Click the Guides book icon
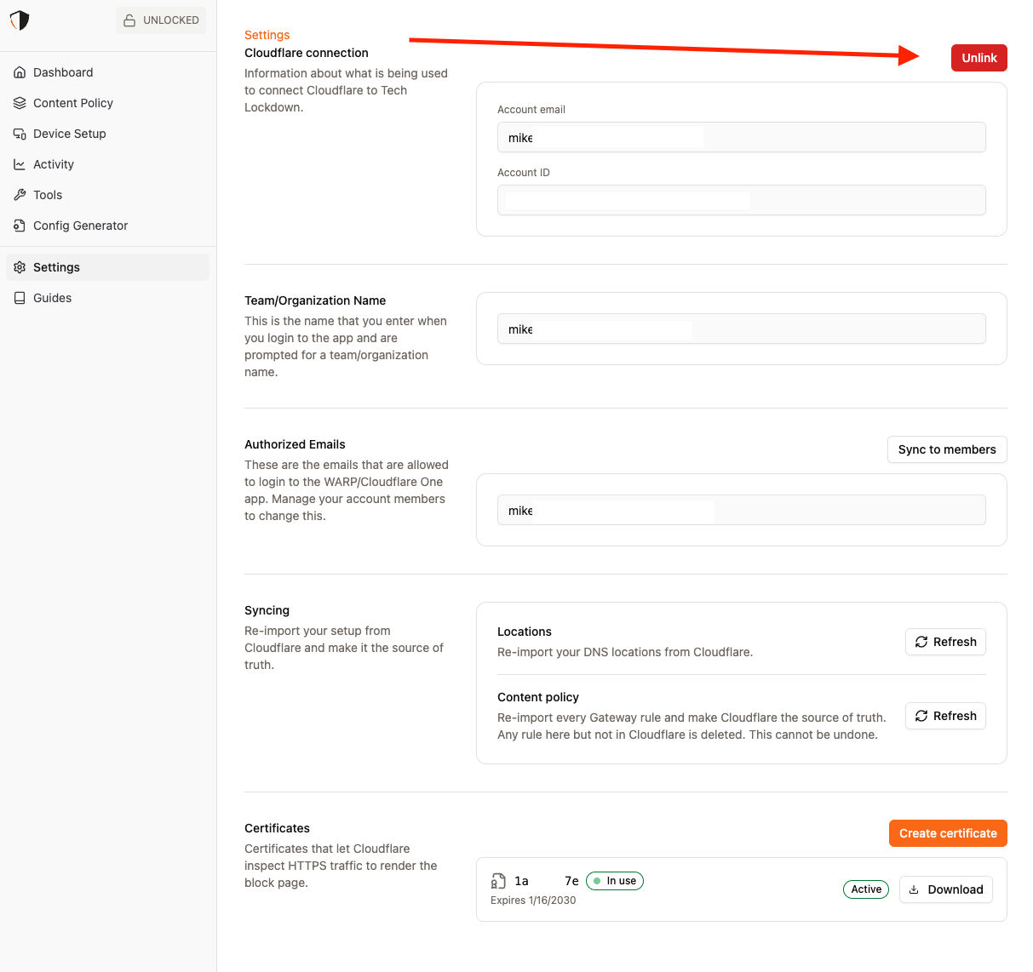 (x=20, y=298)
